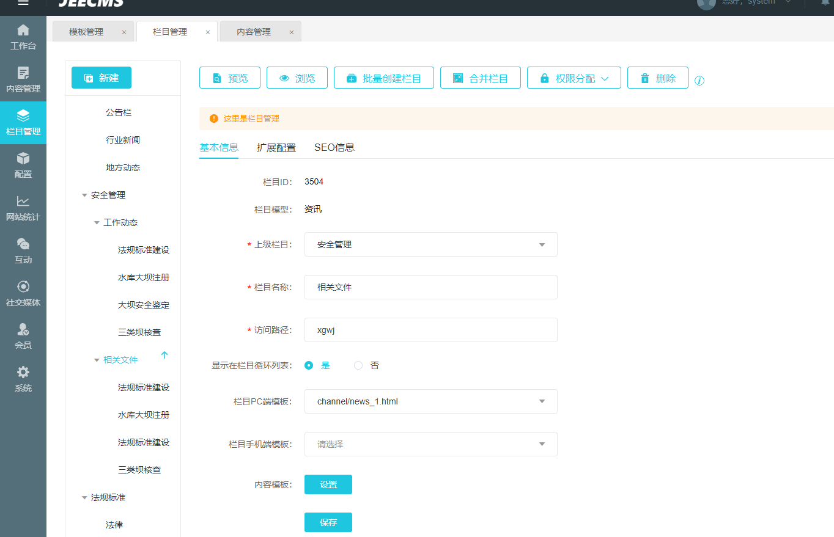Open 网站统计 chart icon
834x537 pixels.
[x=23, y=202]
